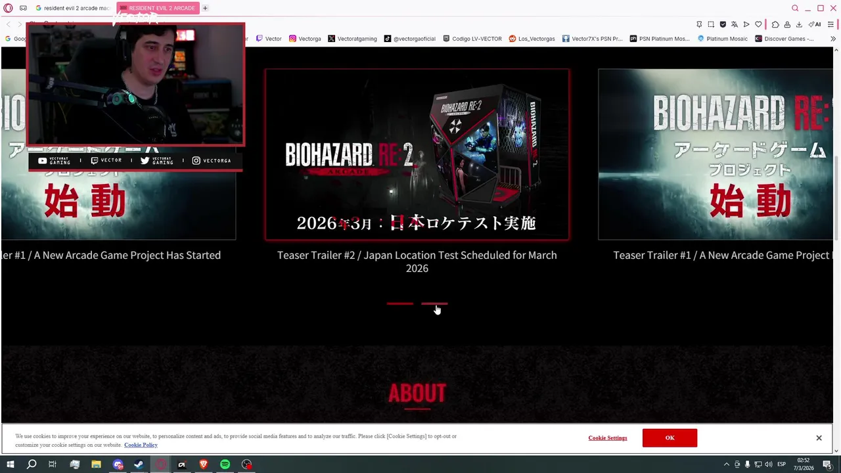Open the Windows Start menu
The width and height of the screenshot is (841, 473).
[x=10, y=464]
